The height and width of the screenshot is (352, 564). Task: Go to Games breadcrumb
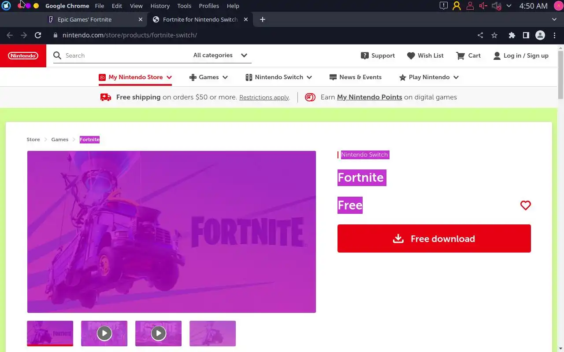point(59,139)
